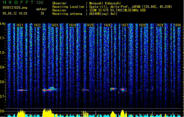Click the meteor echo just before 1025
This screenshot has width=184, height=117.
tap(85, 90)
